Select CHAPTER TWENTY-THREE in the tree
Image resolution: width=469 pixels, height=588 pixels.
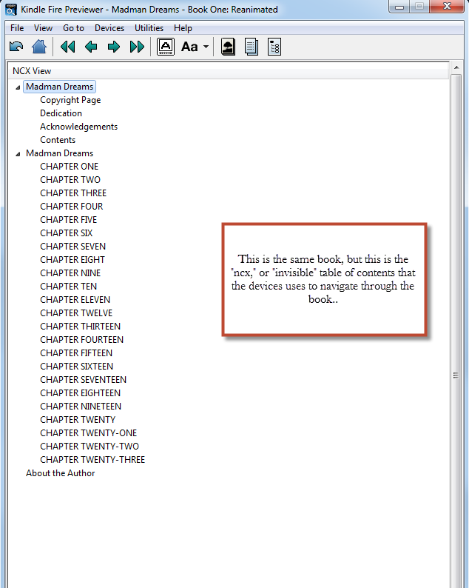click(x=92, y=460)
